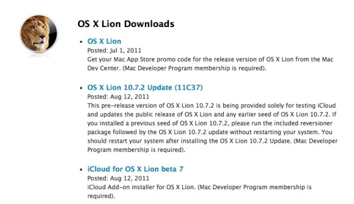Click the bullet beside the 10.7.2 Update link
The width and height of the screenshot is (354, 204).
(x=81, y=88)
